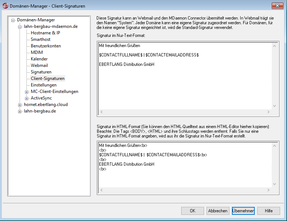287x221 pixels.
Task: Open Hostname & IP settings
Action: pos(45,33)
